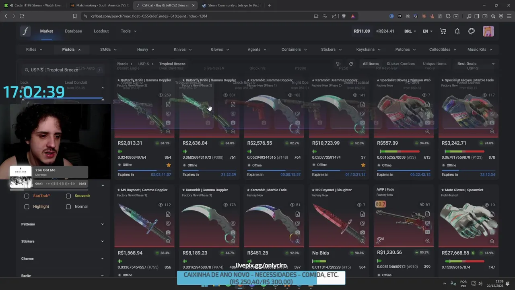Click the Pistols breadcrumb link
Screen dimensions: 515x290
(122, 64)
